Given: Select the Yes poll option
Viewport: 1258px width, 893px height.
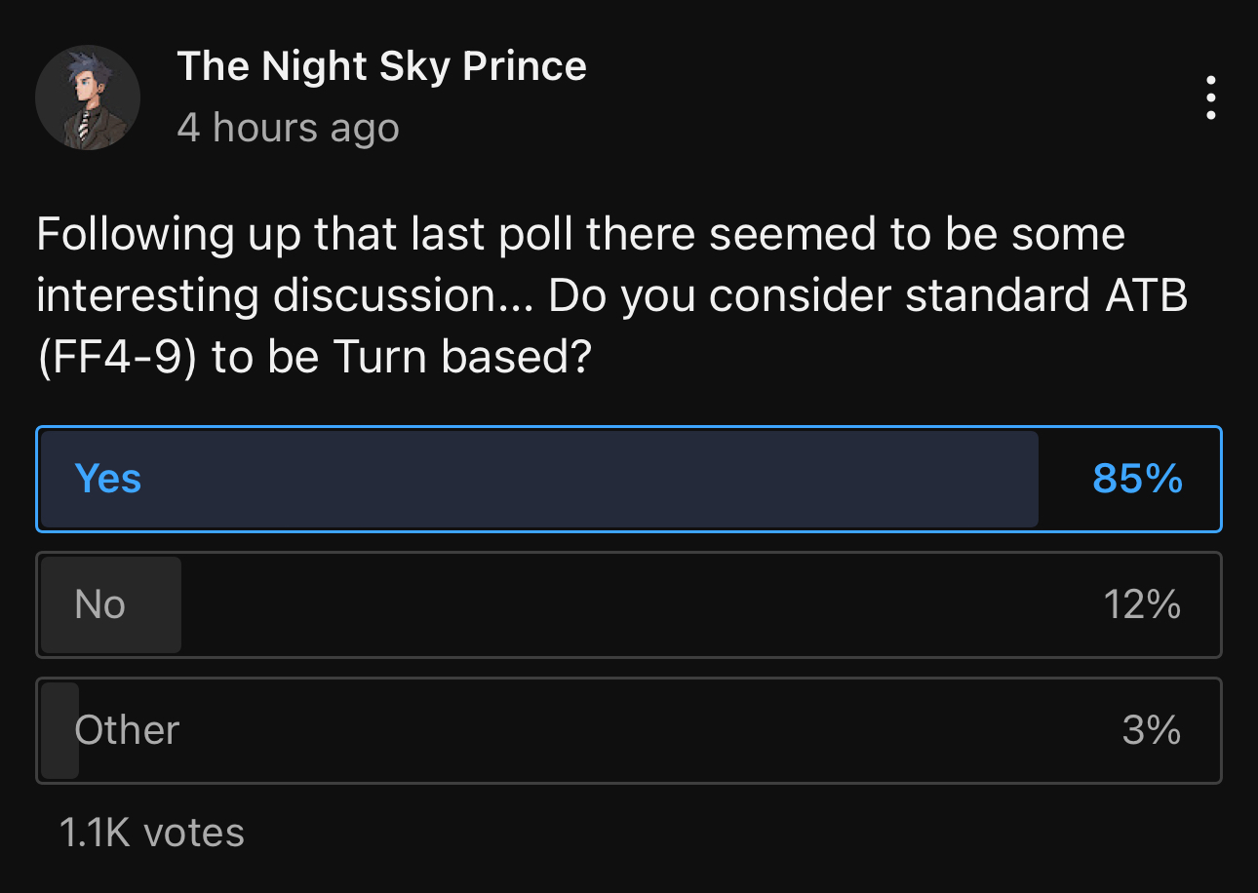Looking at the screenshot, I should [x=629, y=480].
